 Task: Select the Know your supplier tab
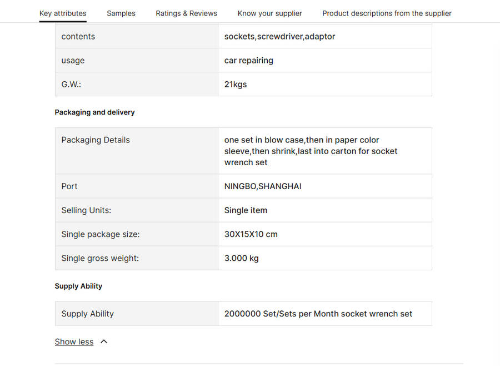(269, 13)
